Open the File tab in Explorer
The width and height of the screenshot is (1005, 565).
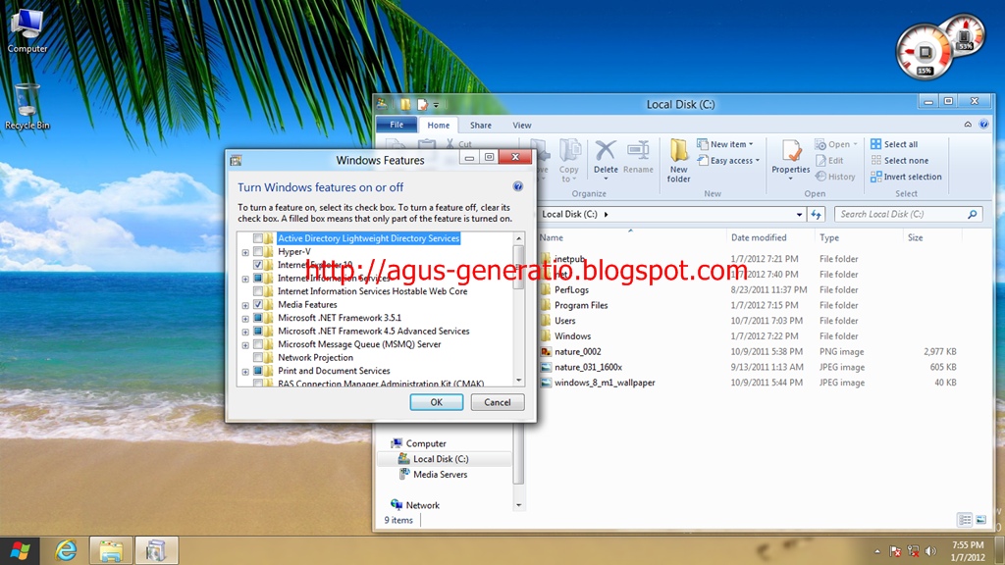pos(397,125)
